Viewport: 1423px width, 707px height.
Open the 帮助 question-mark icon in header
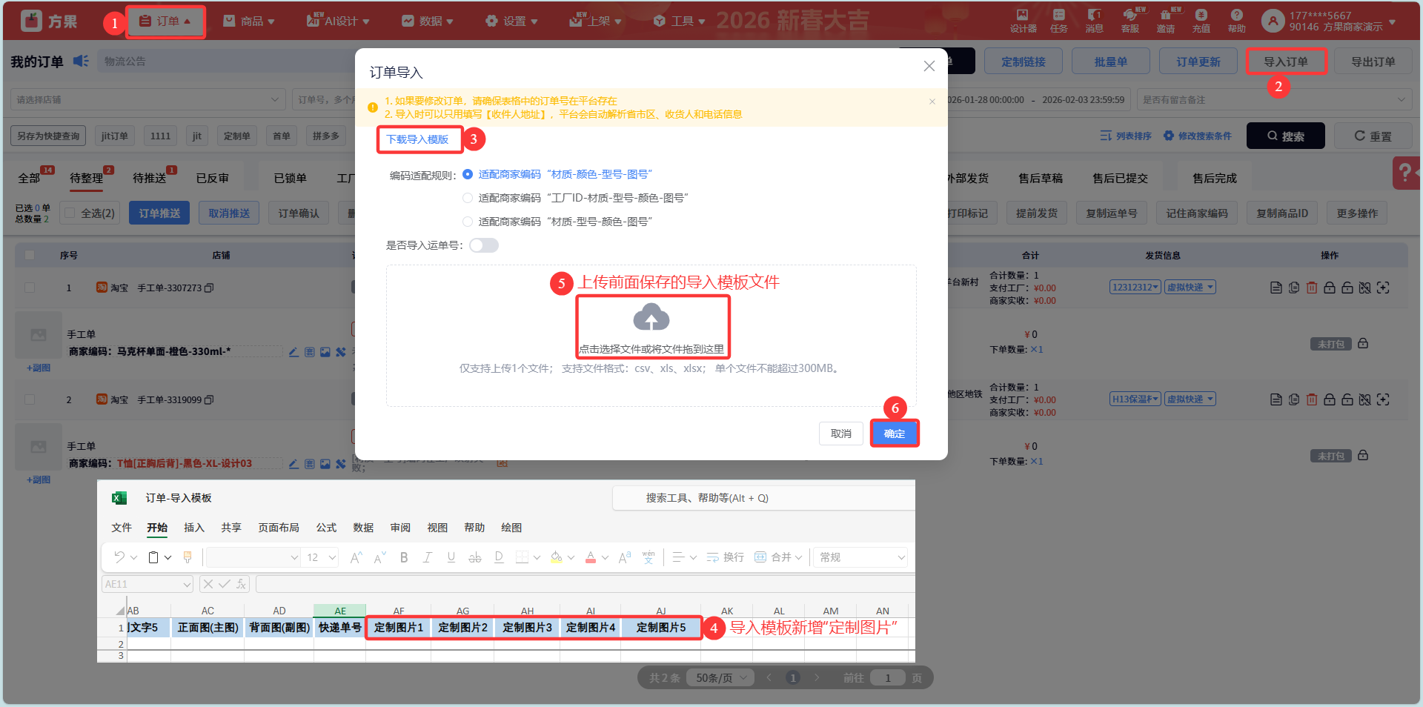(1236, 16)
